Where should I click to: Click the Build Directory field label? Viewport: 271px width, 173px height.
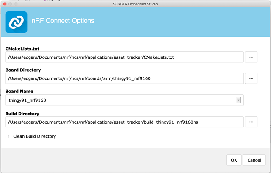(x=22, y=113)
